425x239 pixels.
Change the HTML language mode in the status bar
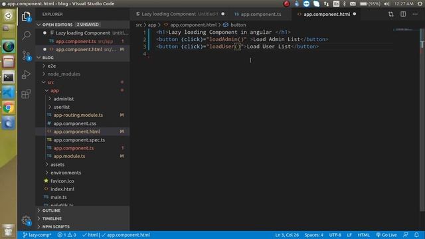click(363, 235)
